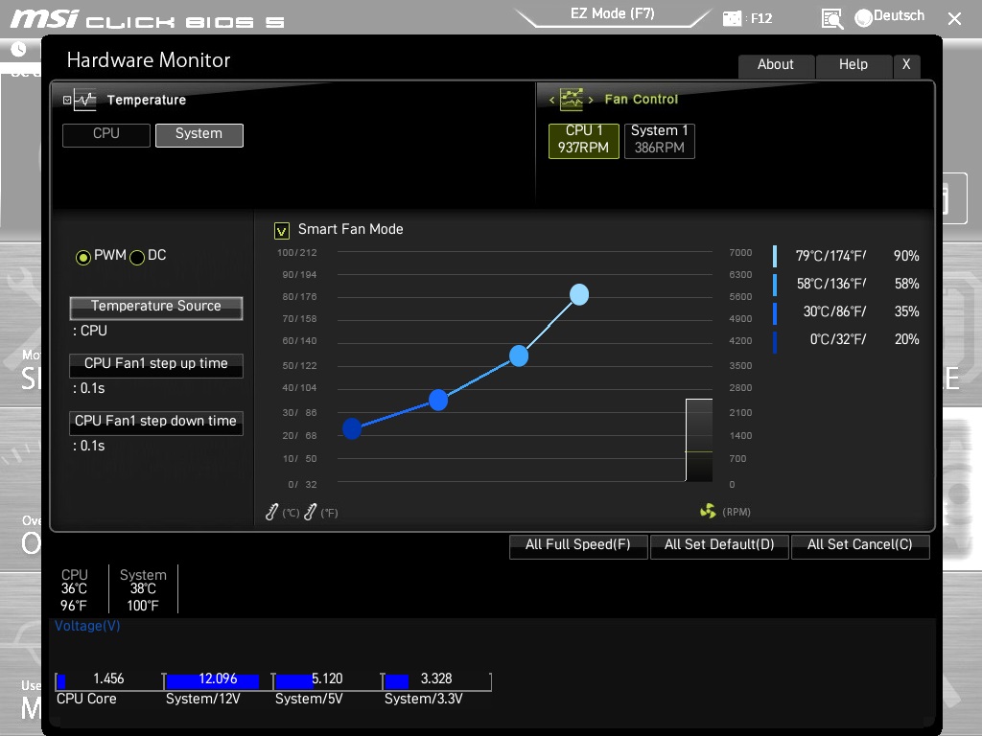Click All Set Cancel(C) button
The image size is (982, 736).
click(x=860, y=545)
